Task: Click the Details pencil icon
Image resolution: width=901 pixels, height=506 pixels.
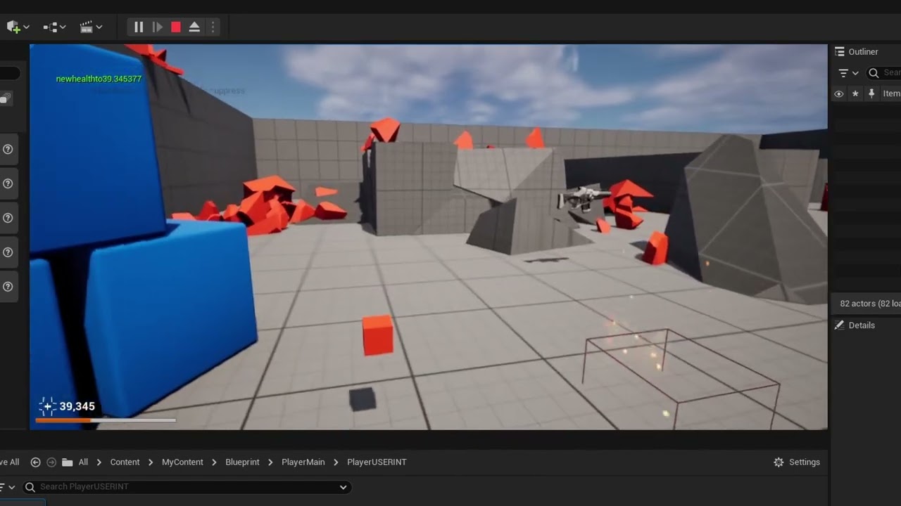Action: 839,325
